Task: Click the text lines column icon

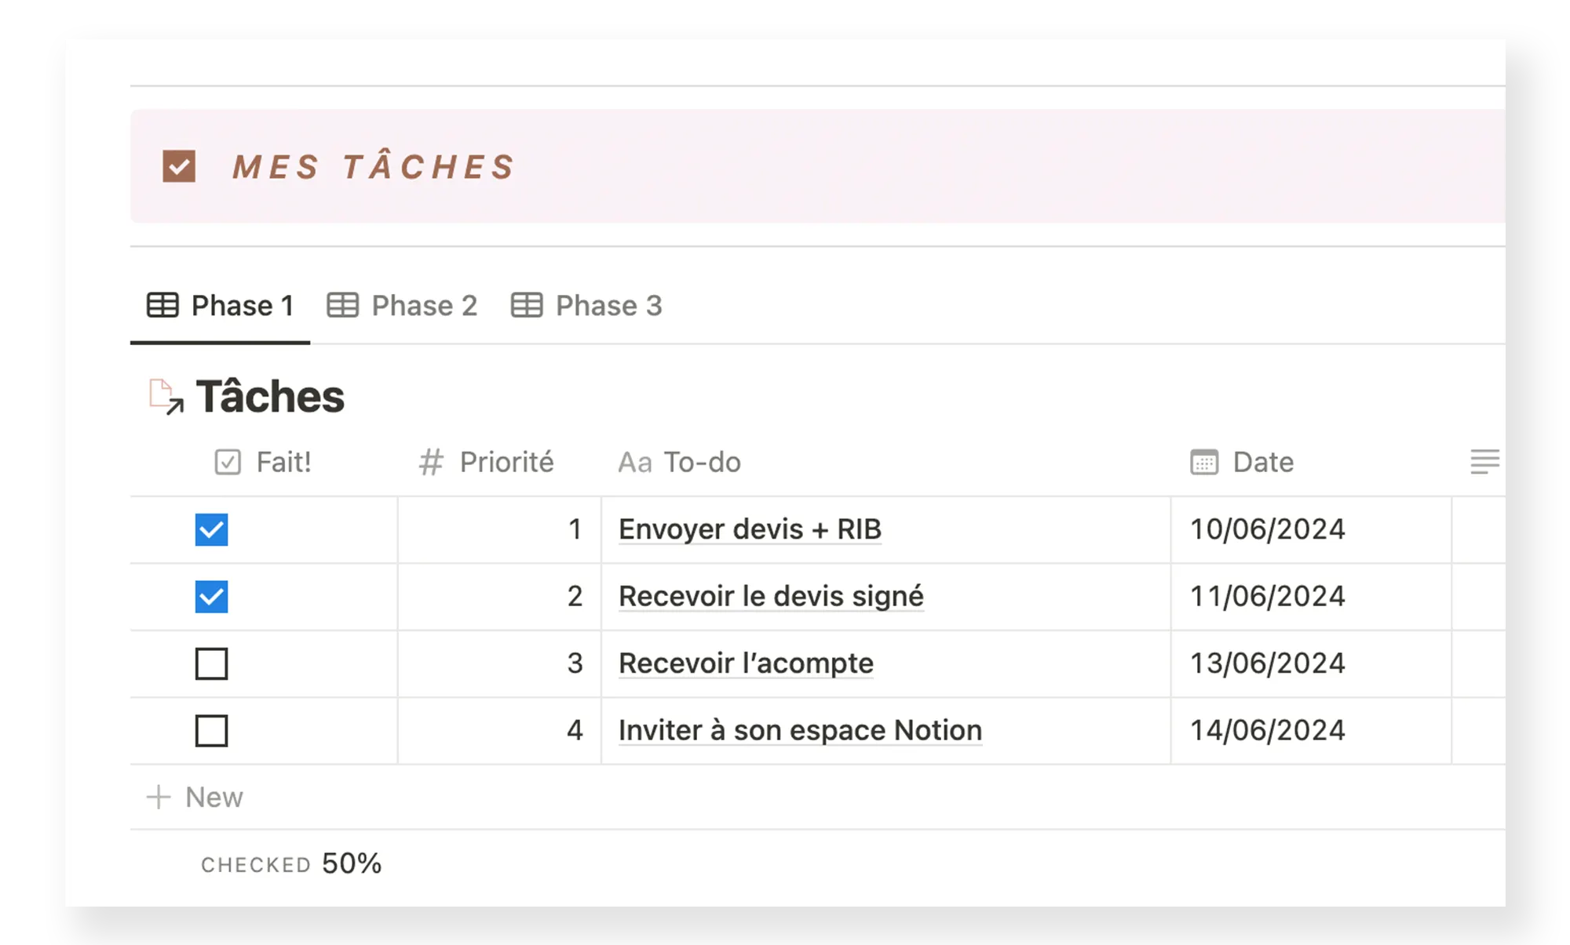Action: [x=1484, y=462]
